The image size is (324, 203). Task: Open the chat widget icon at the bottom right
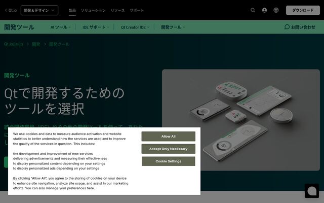[312, 191]
